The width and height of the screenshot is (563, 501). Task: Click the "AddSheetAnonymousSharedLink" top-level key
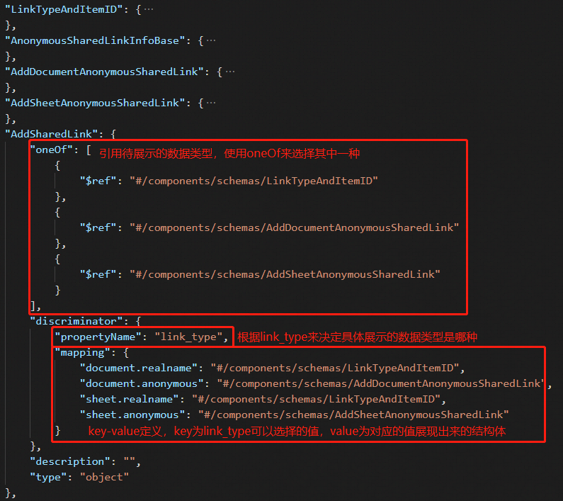95,103
